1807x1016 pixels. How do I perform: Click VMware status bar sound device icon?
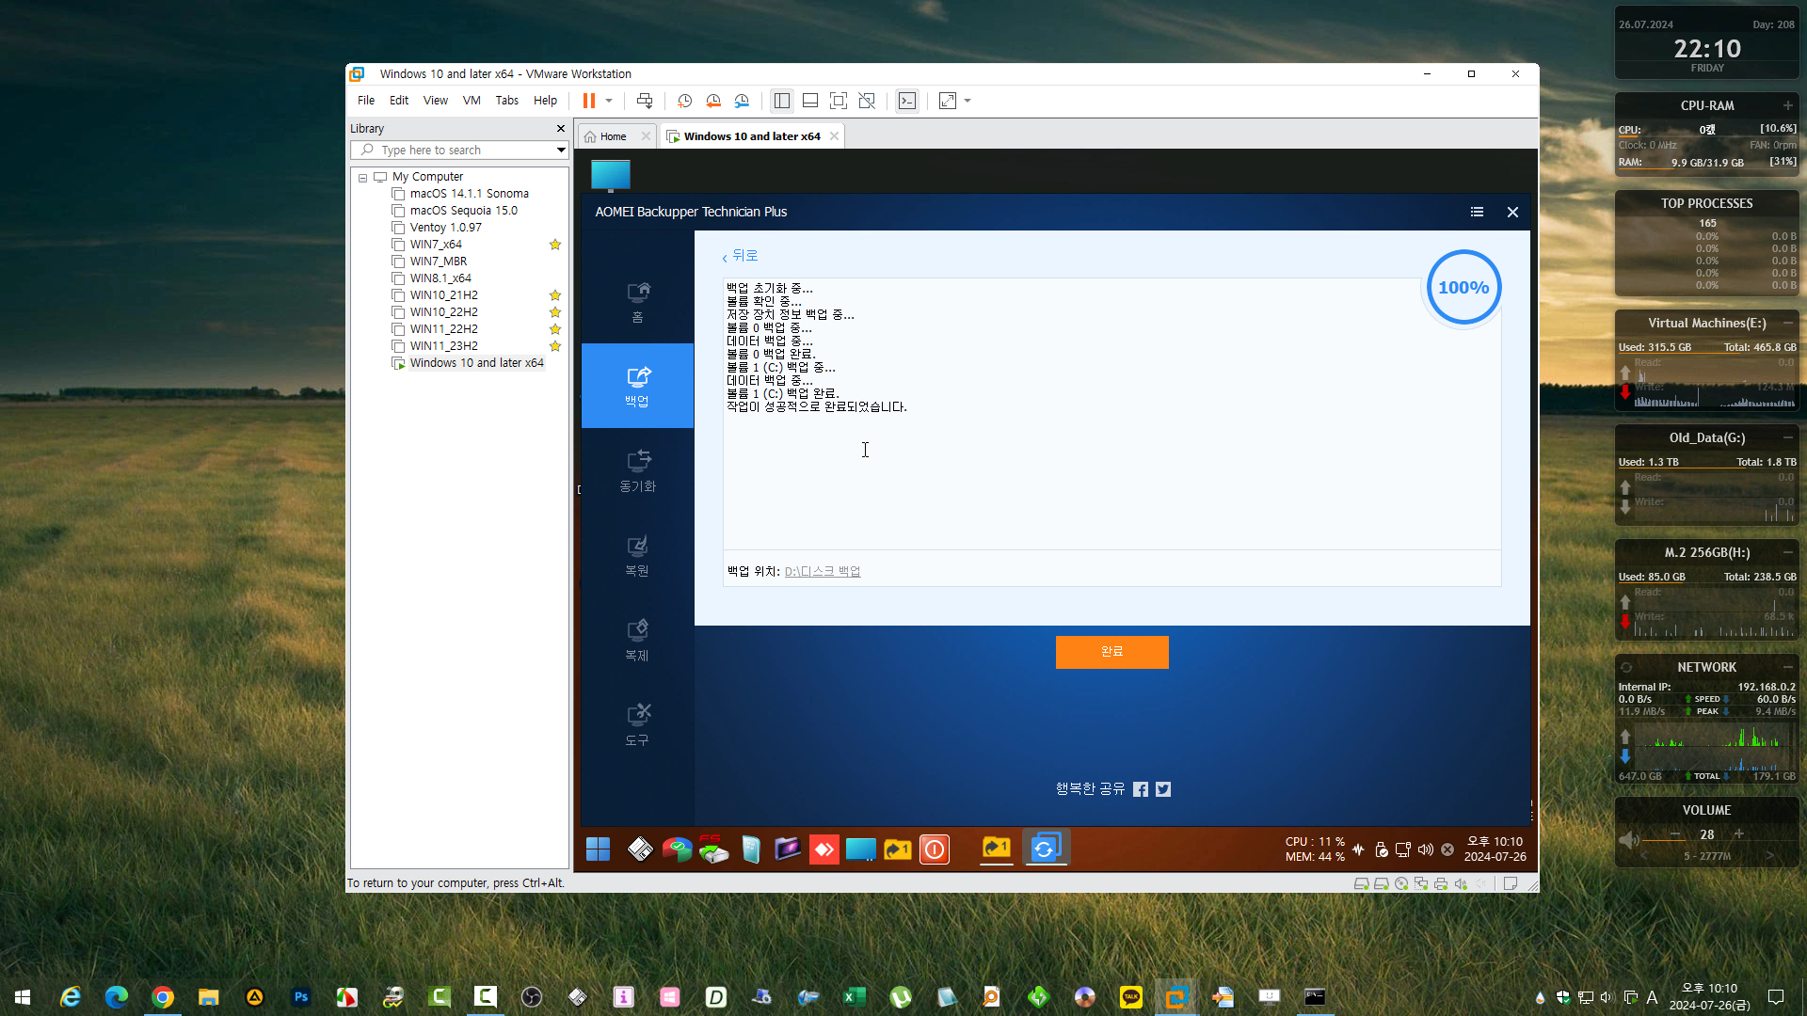tap(1461, 883)
